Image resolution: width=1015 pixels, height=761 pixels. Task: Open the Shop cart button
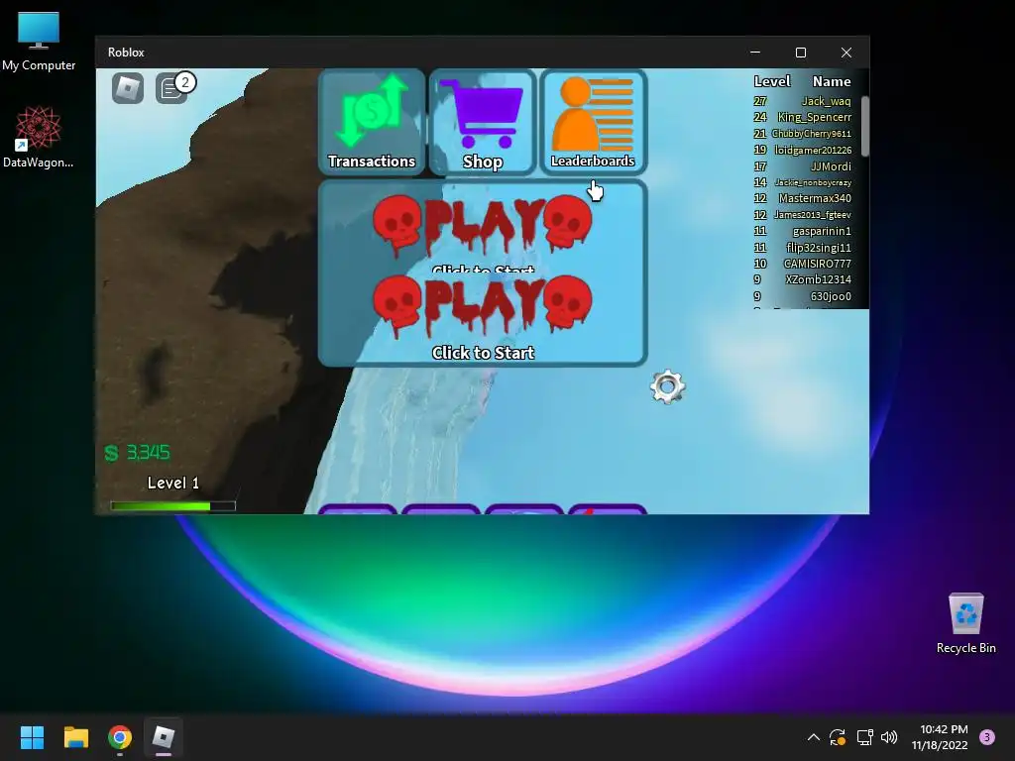[x=483, y=122]
